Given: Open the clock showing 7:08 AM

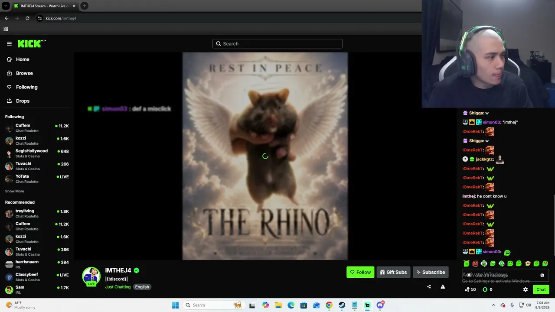Looking at the screenshot, I should 543,305.
